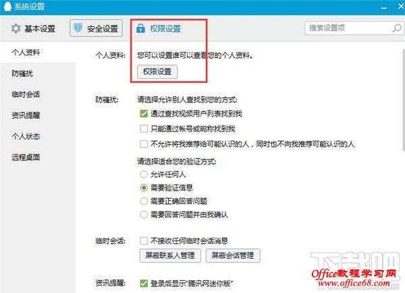Screen dimensions: 405x293
Task: Click the shield icon on 安全设置
Action: point(78,28)
